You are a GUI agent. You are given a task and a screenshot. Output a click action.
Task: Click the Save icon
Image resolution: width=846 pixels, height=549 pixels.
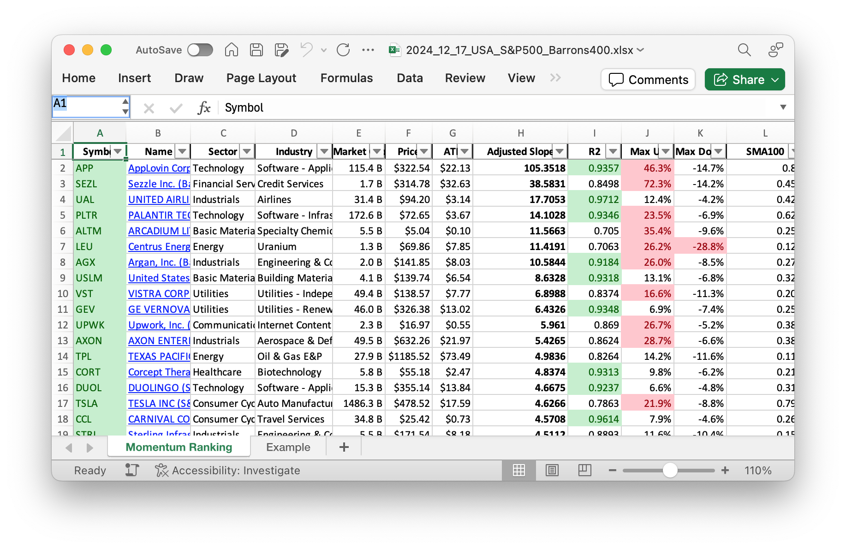256,50
